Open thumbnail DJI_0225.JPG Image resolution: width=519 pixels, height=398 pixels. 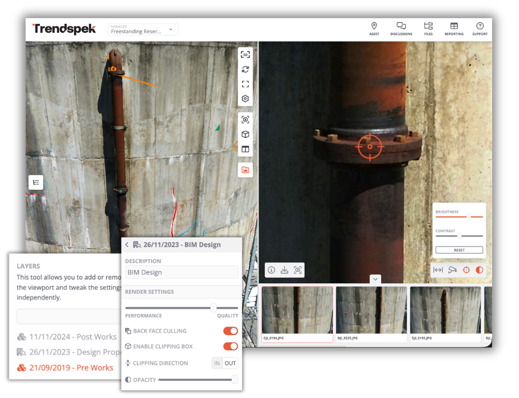point(371,314)
